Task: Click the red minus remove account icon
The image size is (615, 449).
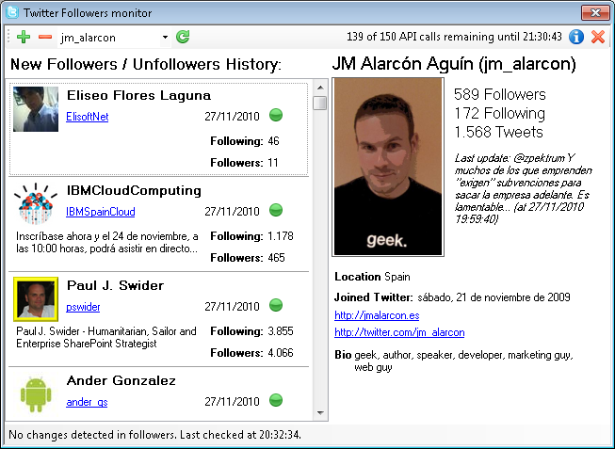Action: pos(45,38)
